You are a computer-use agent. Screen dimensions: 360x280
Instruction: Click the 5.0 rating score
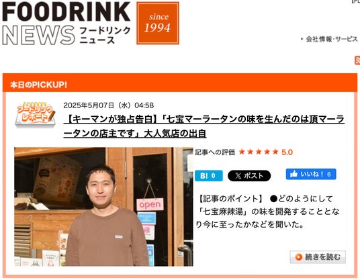[x=287, y=152]
